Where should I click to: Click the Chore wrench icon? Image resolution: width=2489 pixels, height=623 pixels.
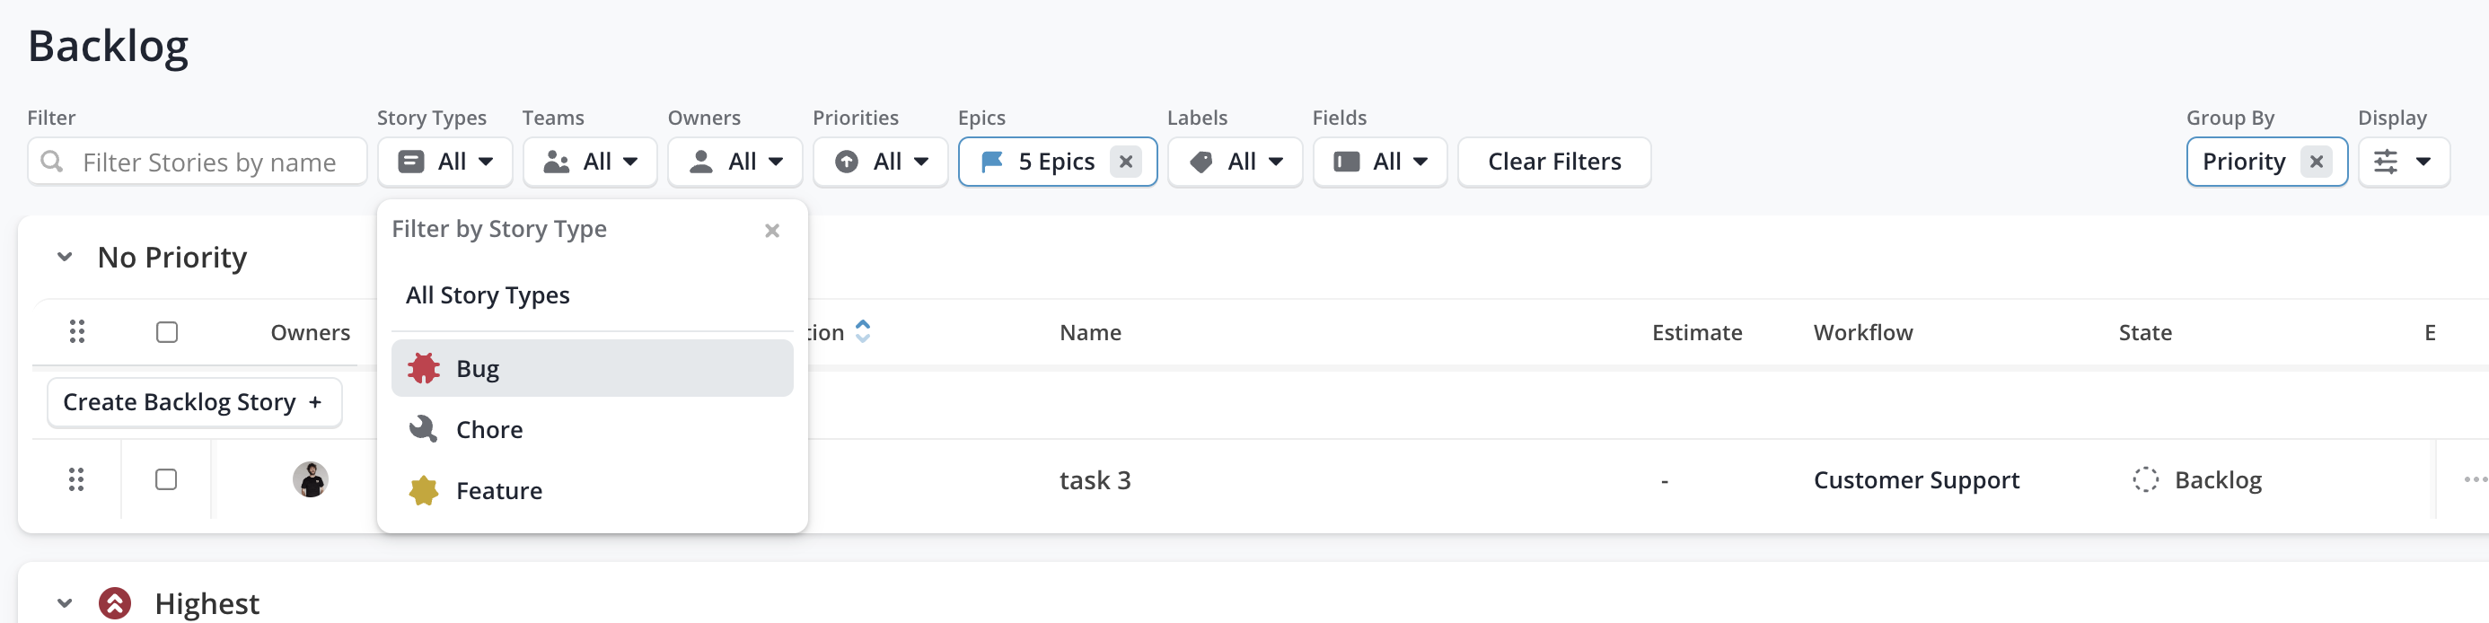423,429
